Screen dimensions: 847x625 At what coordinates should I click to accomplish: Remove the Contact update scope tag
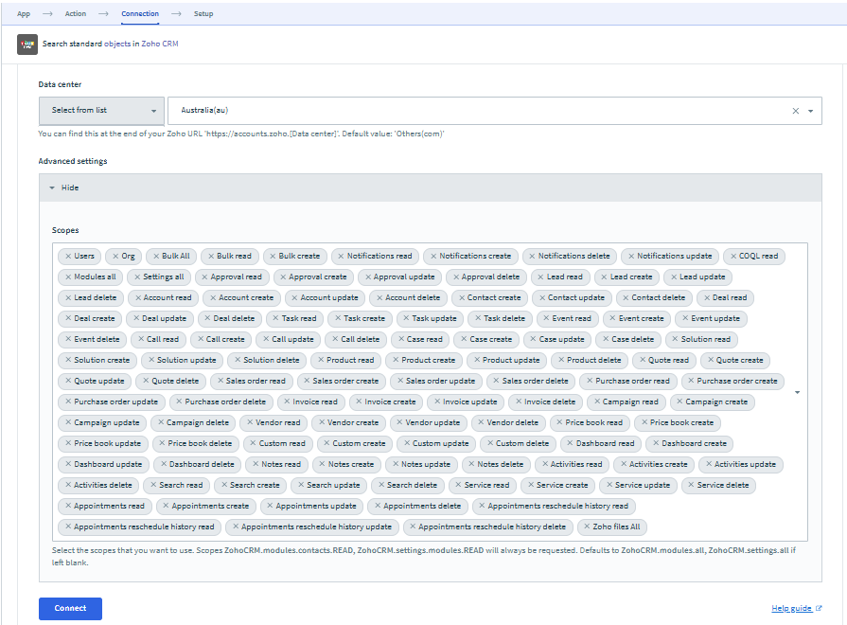point(542,298)
